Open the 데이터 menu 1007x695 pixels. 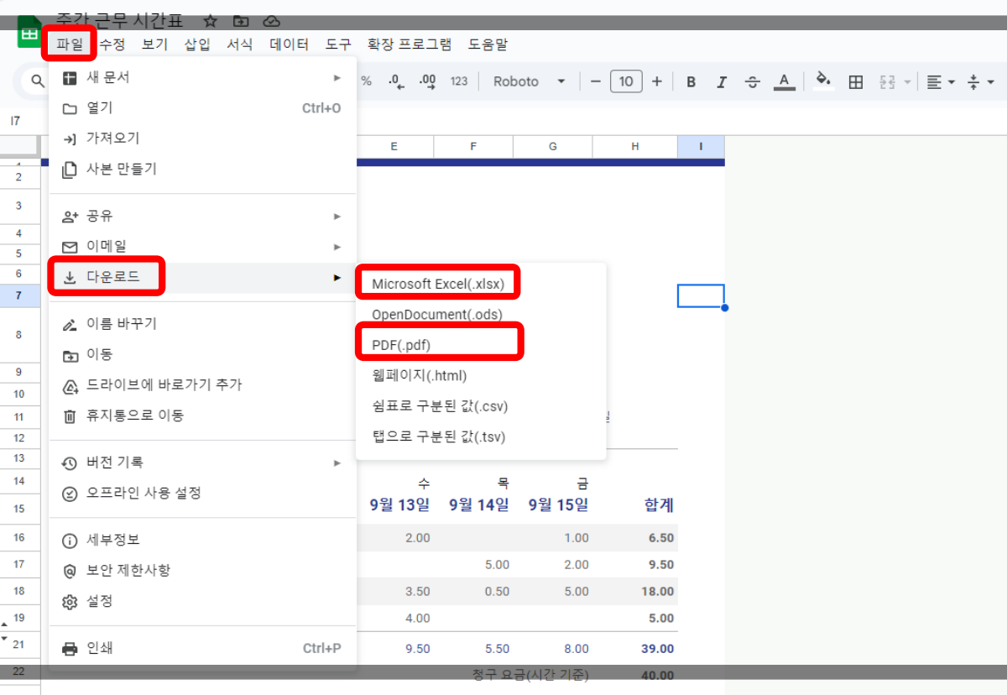289,44
